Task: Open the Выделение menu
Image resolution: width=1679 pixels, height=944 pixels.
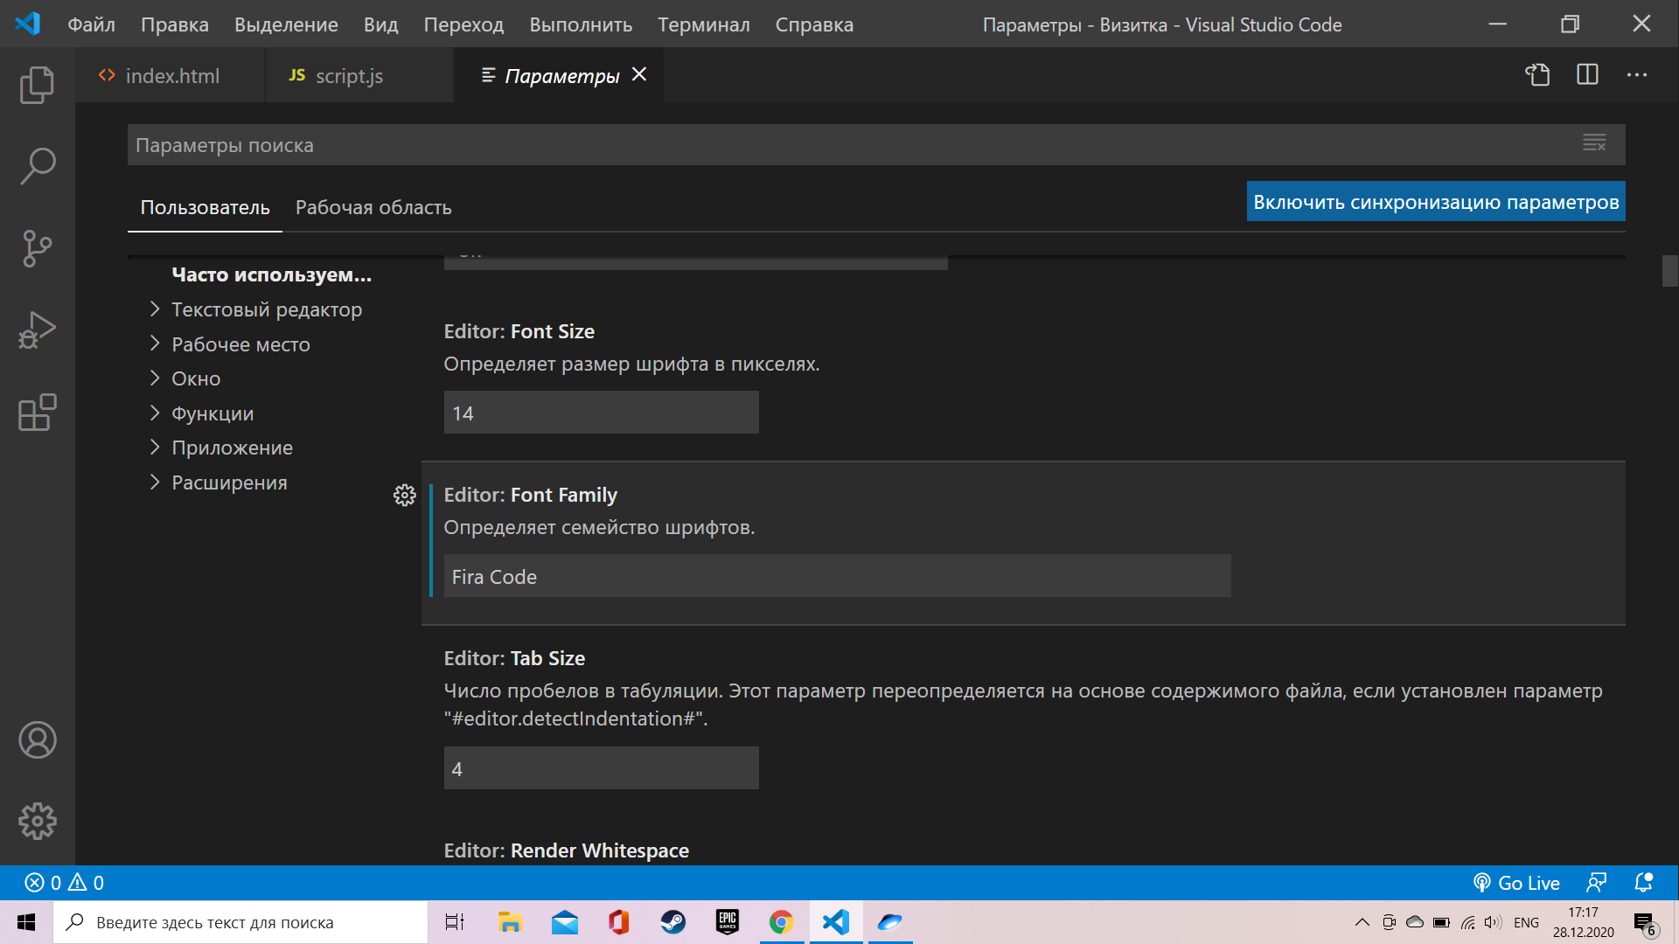Action: (286, 24)
